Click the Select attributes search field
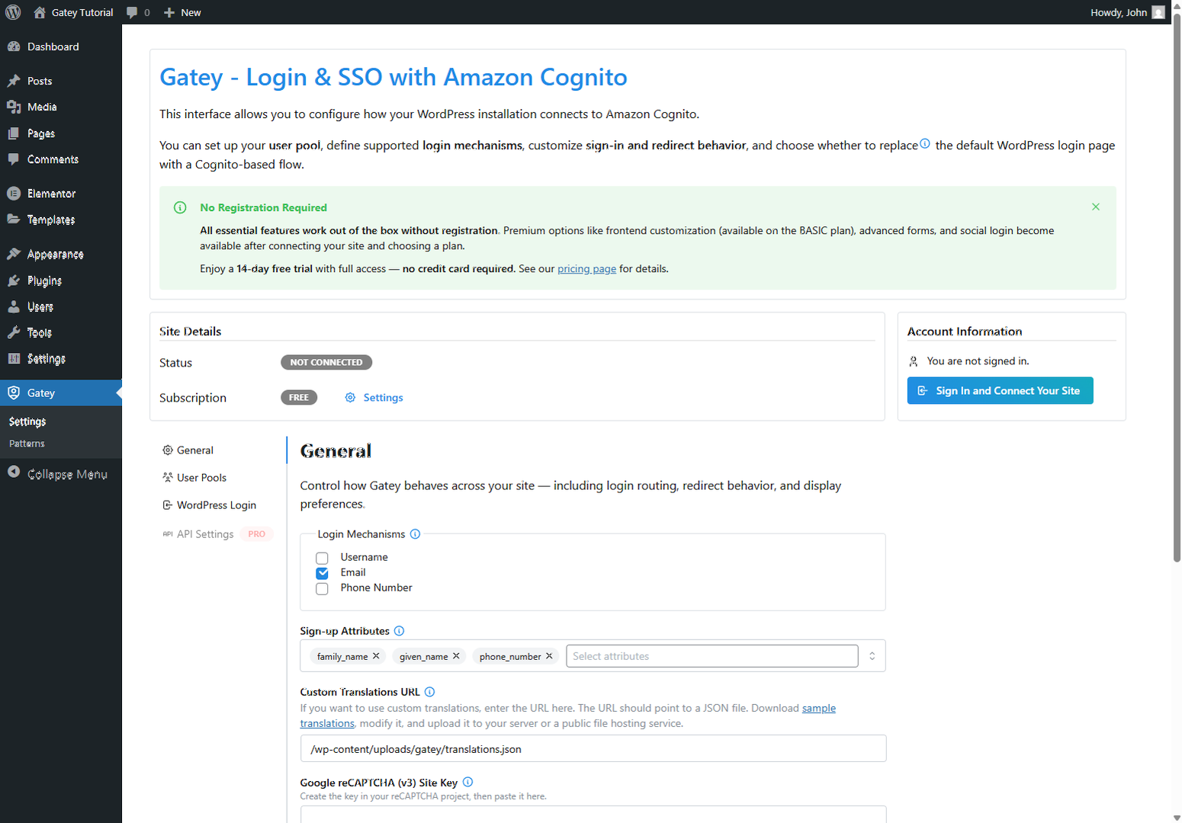 point(712,656)
